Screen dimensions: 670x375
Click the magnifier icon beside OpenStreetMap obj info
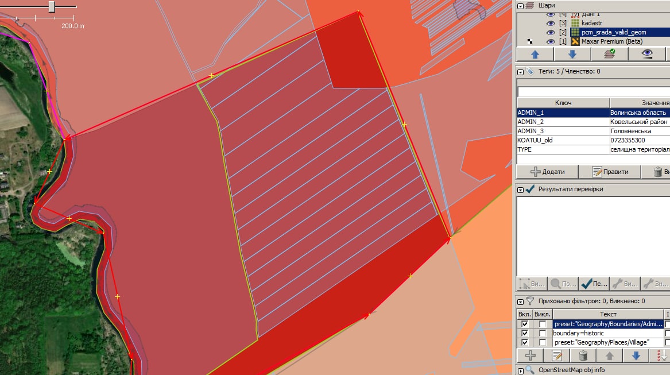(530, 370)
